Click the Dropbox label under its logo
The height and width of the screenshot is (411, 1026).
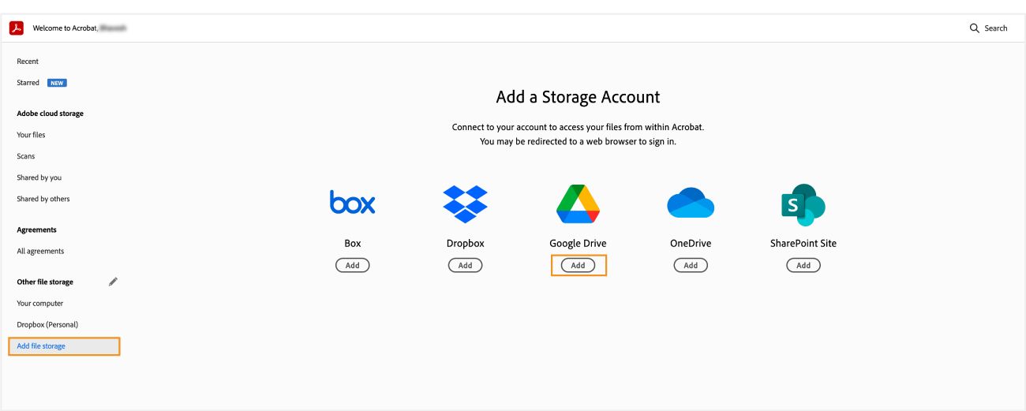466,243
